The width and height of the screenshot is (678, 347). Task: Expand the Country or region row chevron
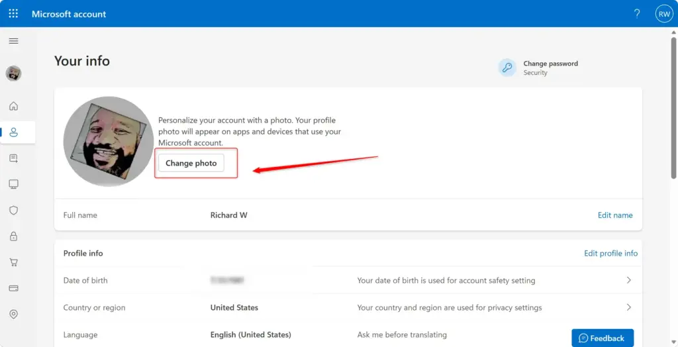(x=629, y=308)
